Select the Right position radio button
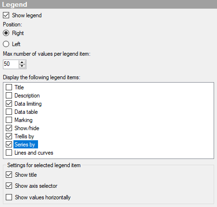Viewport: 217px width, 207px height. 6,33
